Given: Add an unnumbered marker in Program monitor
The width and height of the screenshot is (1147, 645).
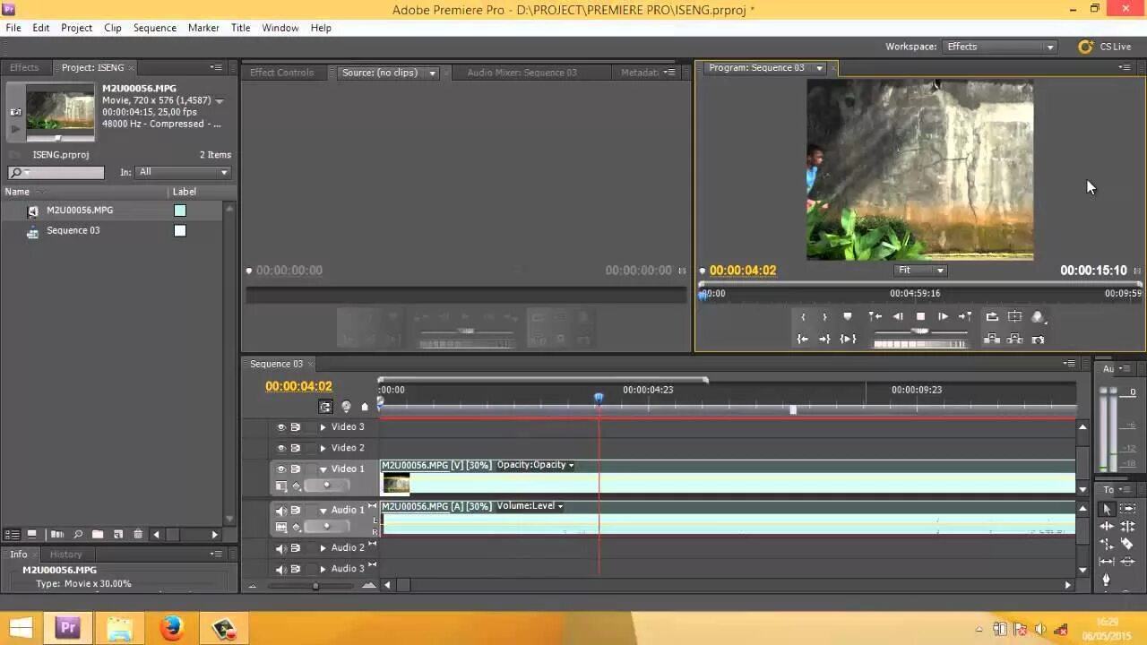Looking at the screenshot, I should pyautogui.click(x=847, y=316).
